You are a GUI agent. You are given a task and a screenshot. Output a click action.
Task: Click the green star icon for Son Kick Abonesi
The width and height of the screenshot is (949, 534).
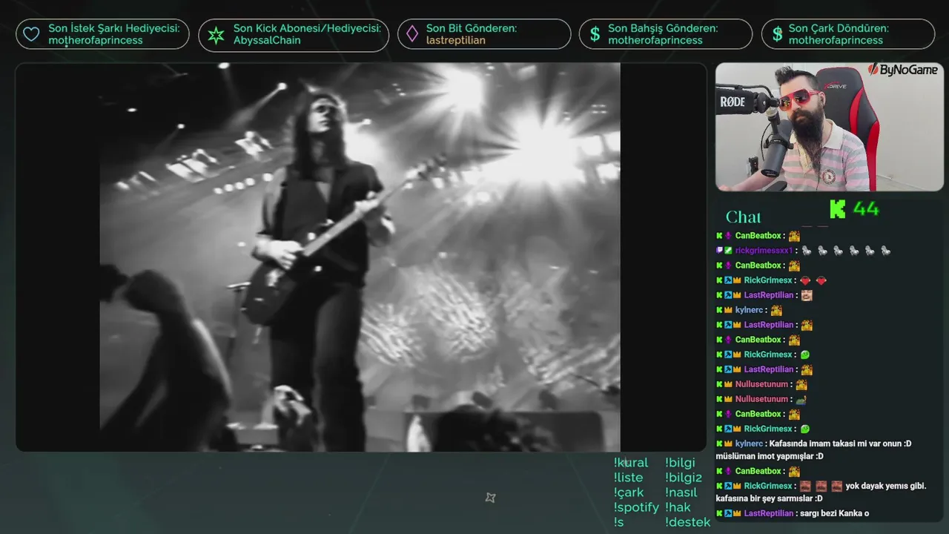(216, 35)
